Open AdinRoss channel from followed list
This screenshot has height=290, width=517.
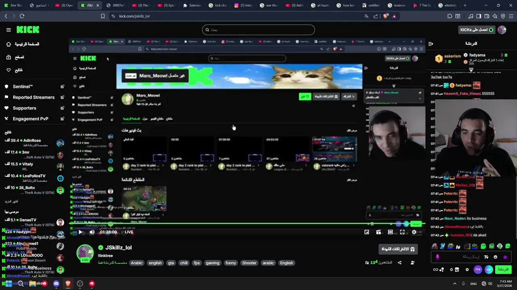click(35, 143)
